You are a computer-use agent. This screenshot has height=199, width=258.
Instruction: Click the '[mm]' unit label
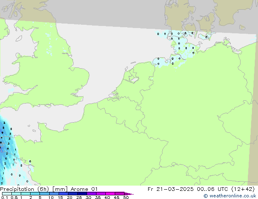[60, 189]
